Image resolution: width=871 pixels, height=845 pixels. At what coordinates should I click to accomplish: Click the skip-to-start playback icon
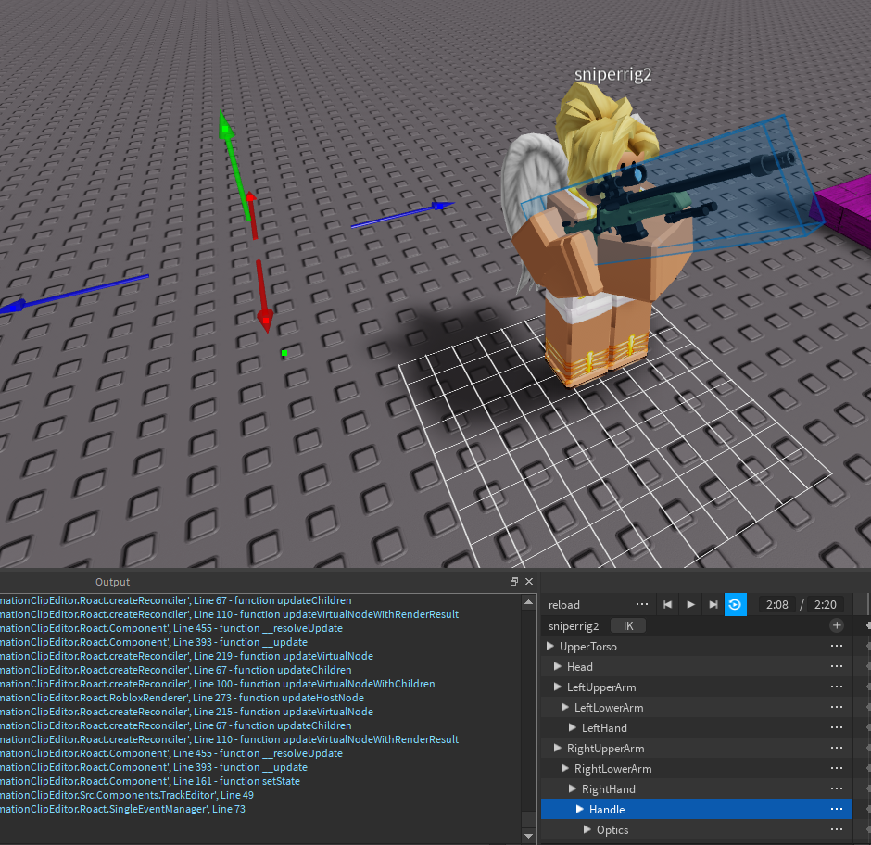tap(667, 604)
